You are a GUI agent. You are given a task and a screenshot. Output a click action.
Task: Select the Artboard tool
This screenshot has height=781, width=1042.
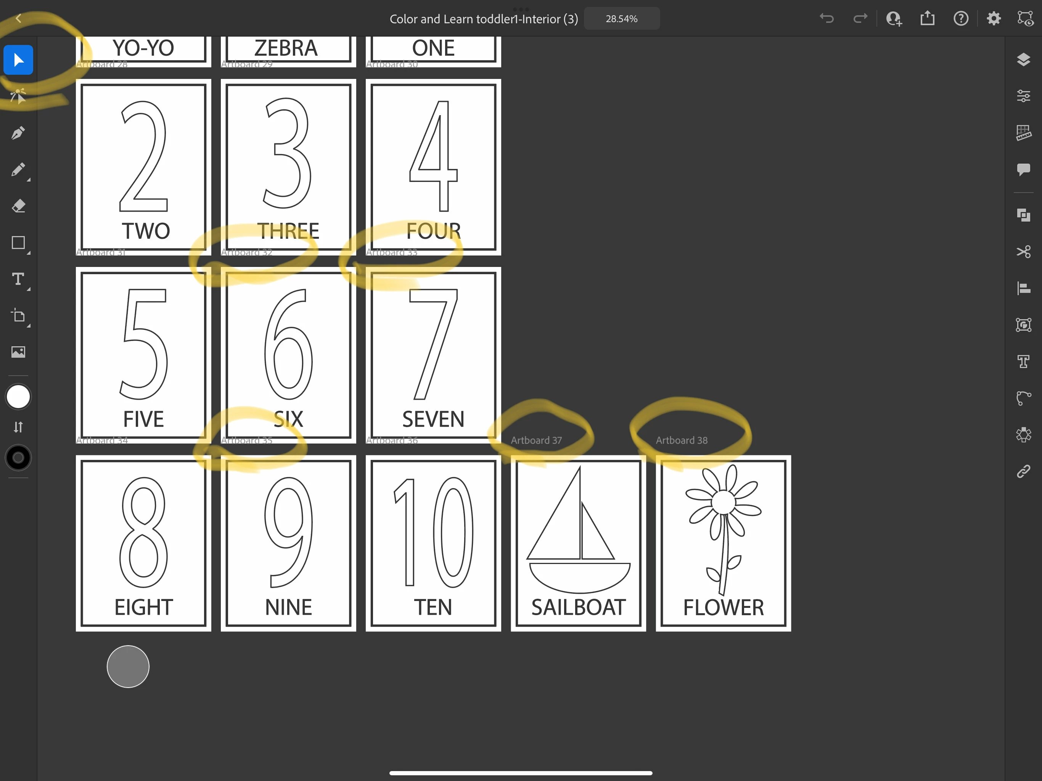click(x=18, y=316)
